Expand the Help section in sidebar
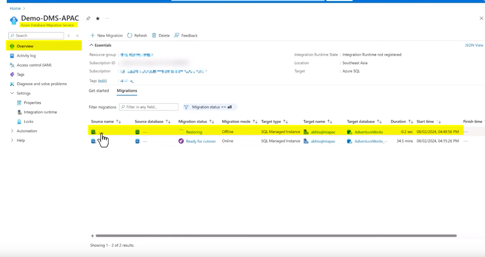Viewport: 485px width, 257px height. pos(12,140)
